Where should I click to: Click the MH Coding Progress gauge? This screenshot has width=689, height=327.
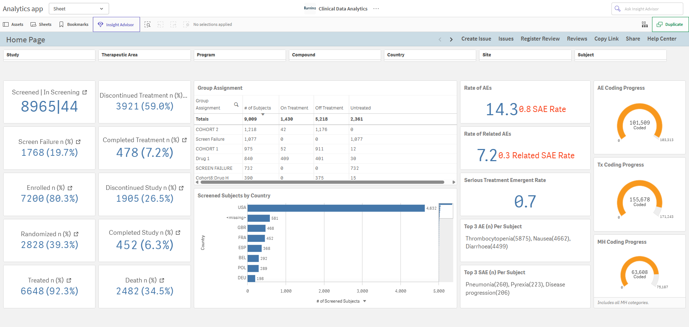coord(639,273)
